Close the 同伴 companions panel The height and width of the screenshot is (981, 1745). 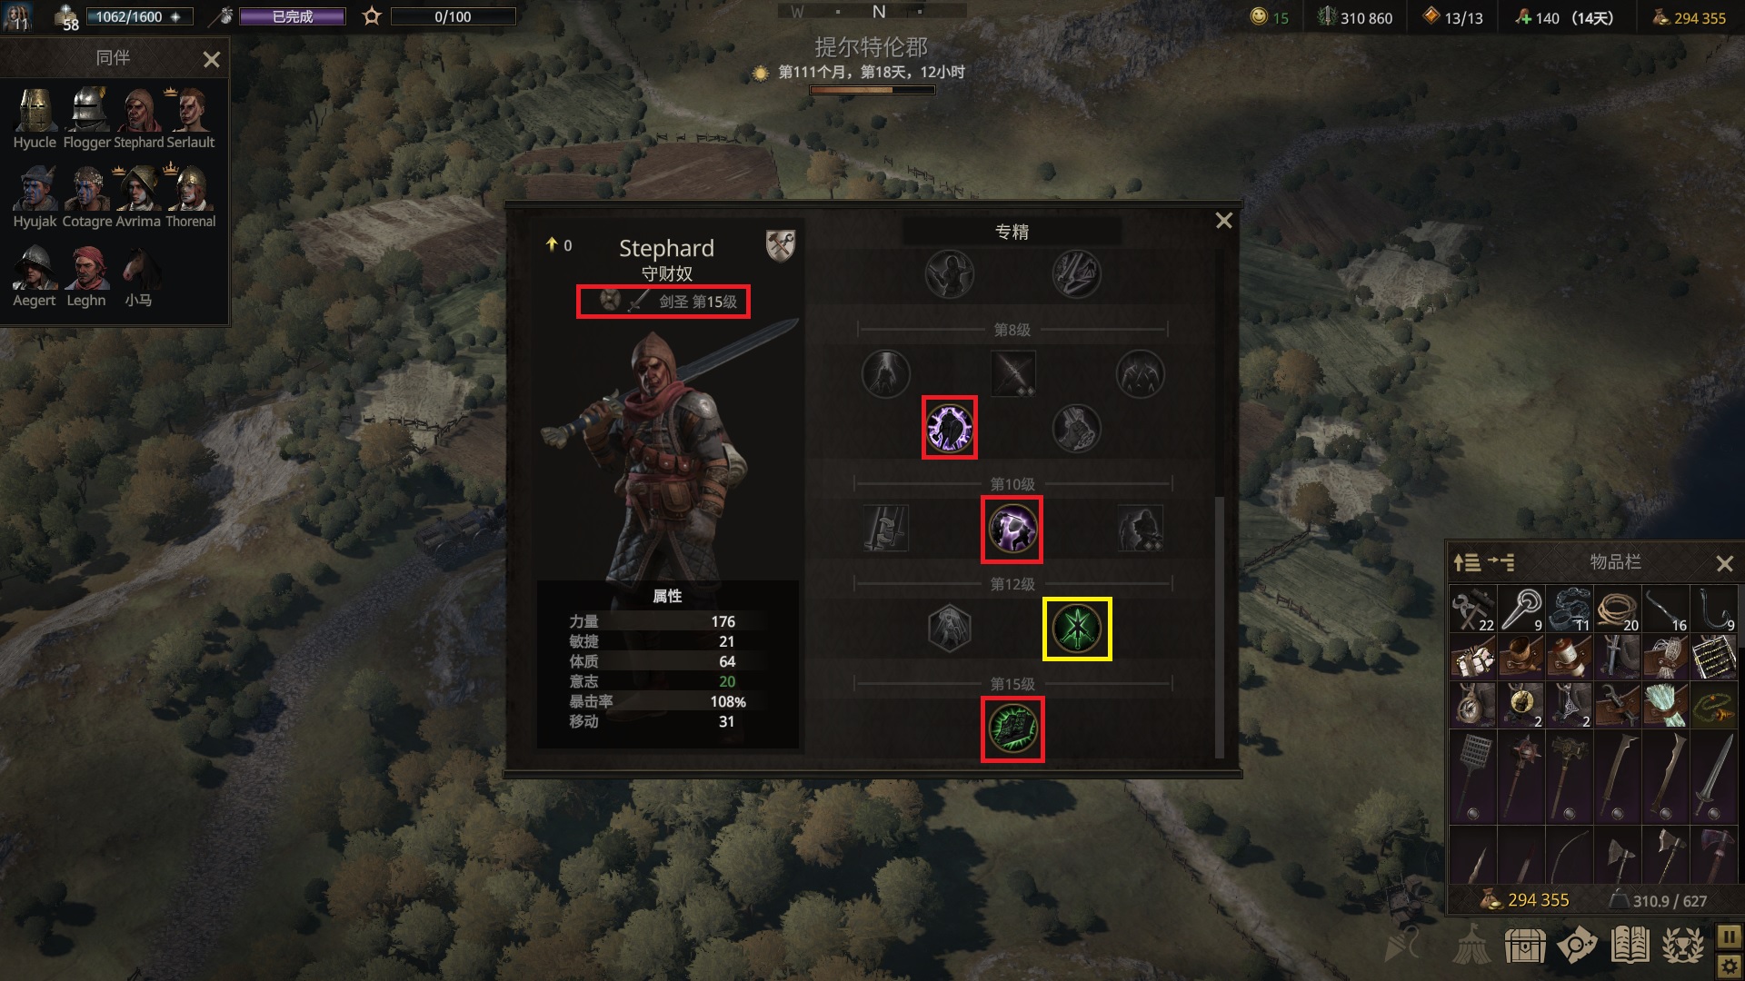(212, 60)
